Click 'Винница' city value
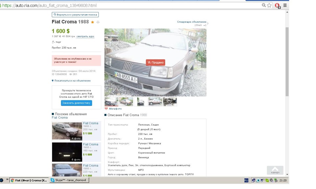316x189 pixels. click(x=144, y=157)
